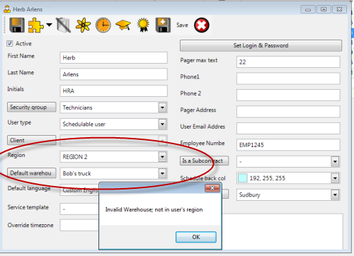Close the Herb Arlens window
The width and height of the screenshot is (354, 256).
[x=339, y=9]
